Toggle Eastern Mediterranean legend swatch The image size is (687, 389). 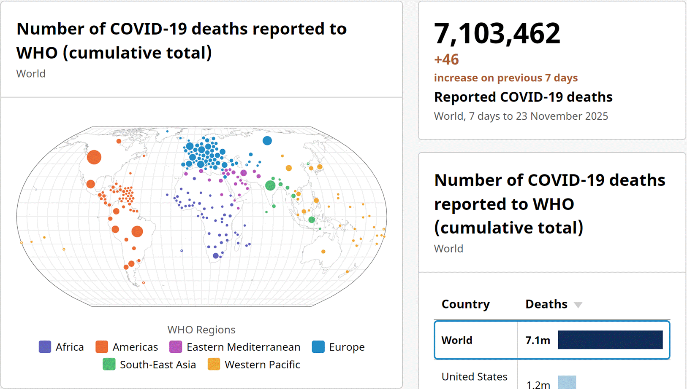point(176,347)
